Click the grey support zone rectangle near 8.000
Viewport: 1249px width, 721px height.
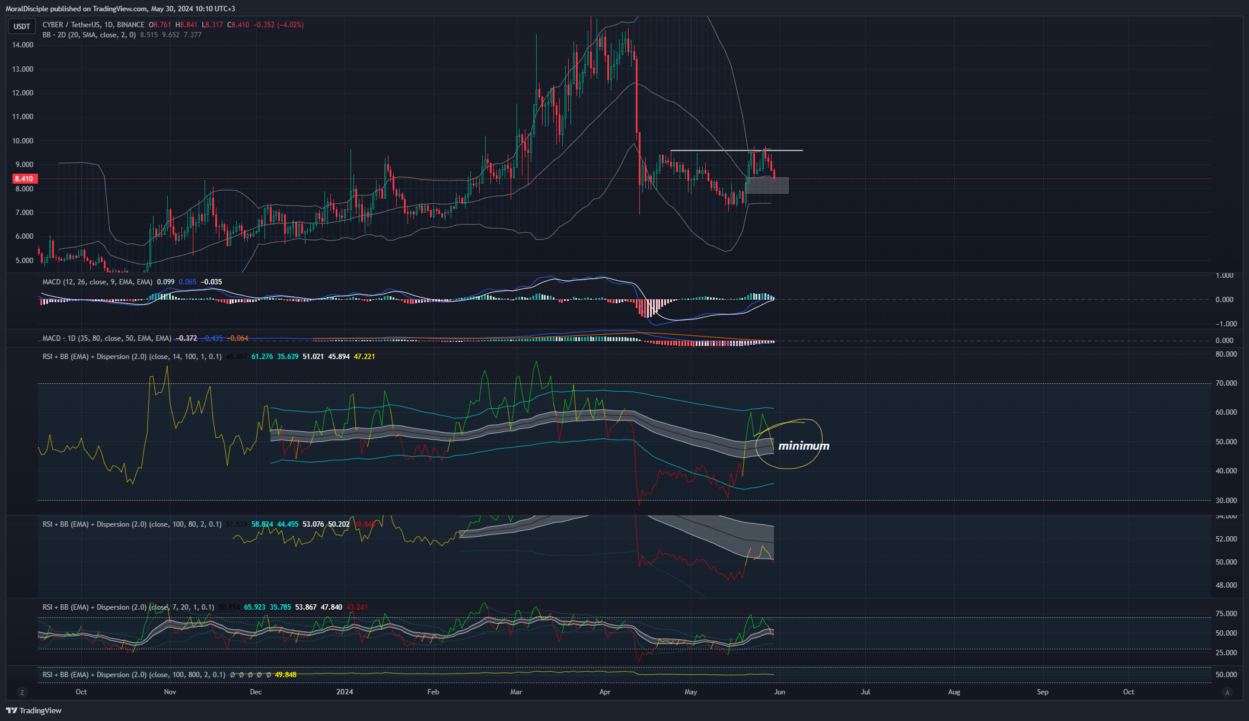tap(767, 185)
